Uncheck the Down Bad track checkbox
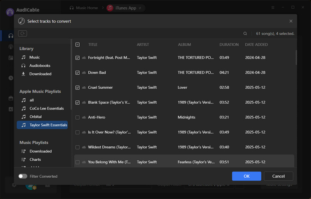The height and width of the screenshot is (199, 311). click(x=77, y=72)
